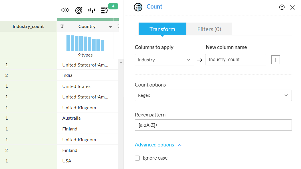Open the chart bars icon
The height and width of the screenshot is (169, 301).
click(92, 10)
